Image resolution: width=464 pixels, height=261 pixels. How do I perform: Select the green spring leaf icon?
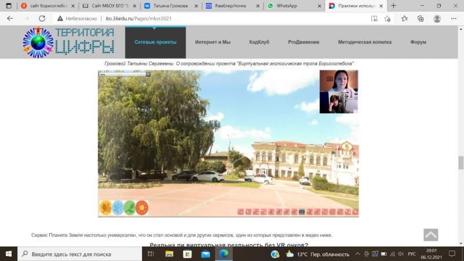pos(129,208)
